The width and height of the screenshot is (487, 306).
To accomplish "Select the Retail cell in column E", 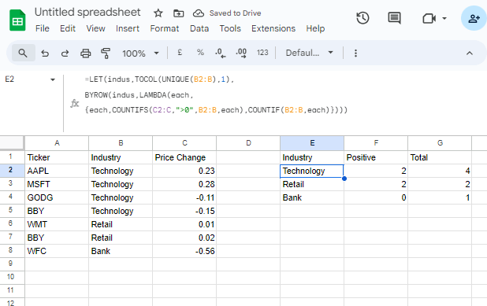I will click(312, 184).
